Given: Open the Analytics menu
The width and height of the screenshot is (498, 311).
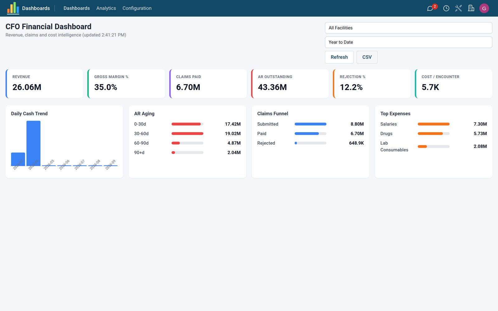Looking at the screenshot, I should 106,8.
